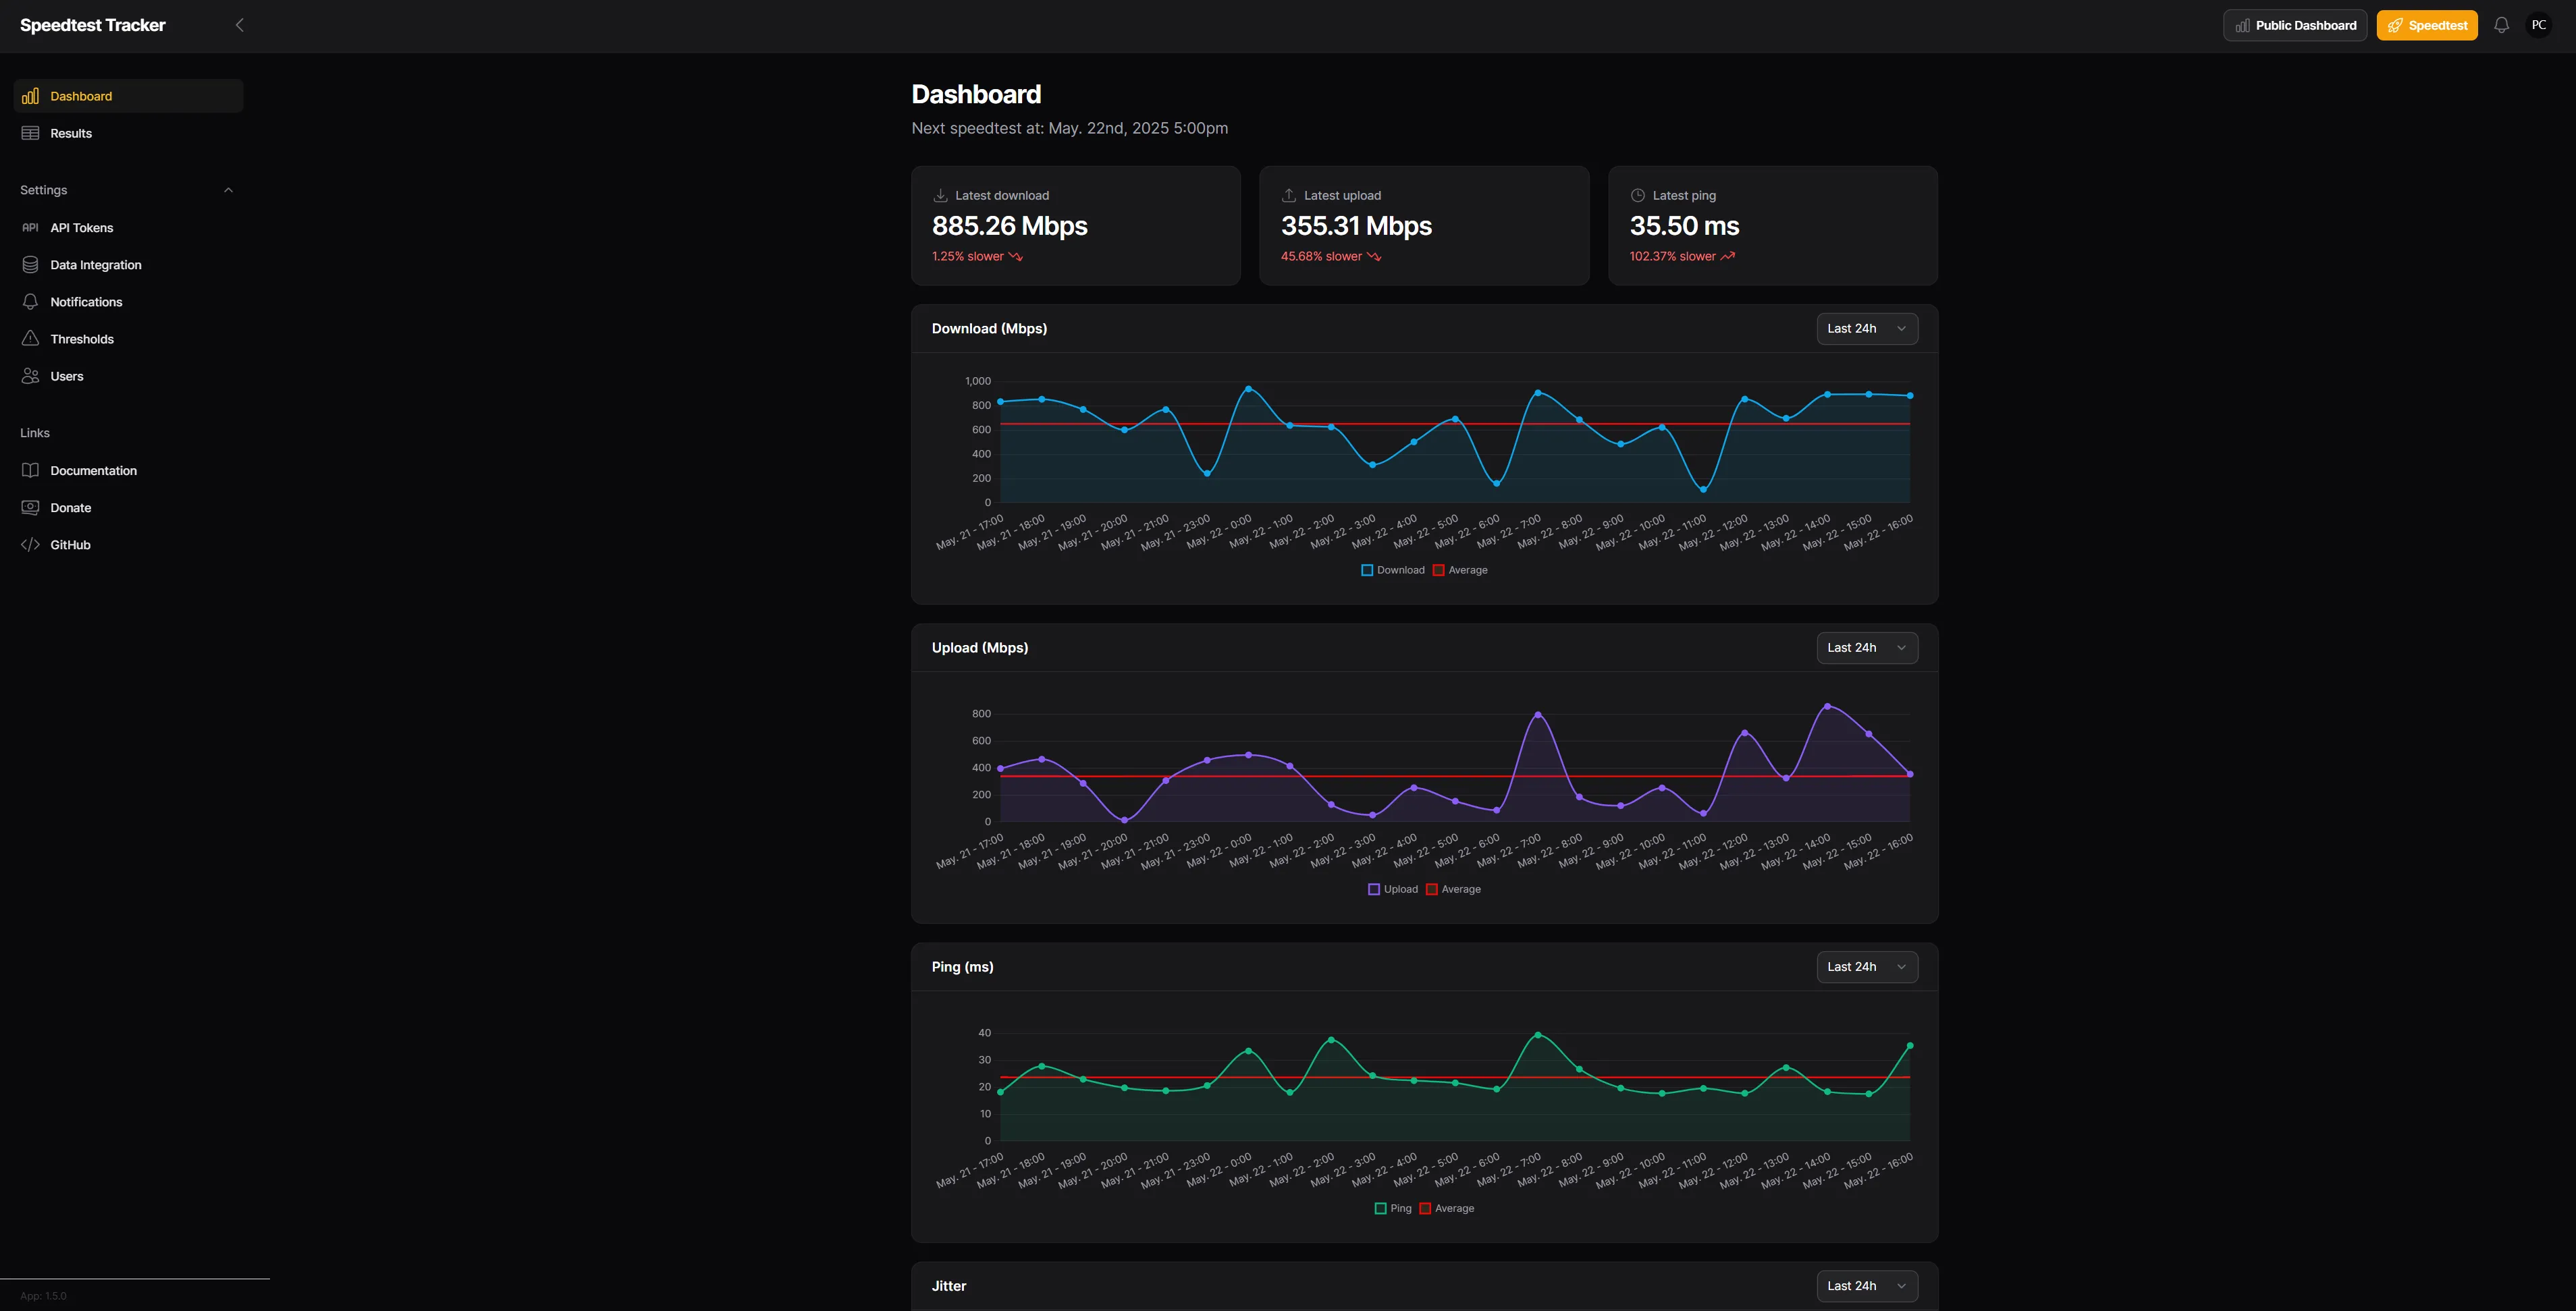Run a new Speedtest
2576x1311 pixels.
tap(2427, 24)
